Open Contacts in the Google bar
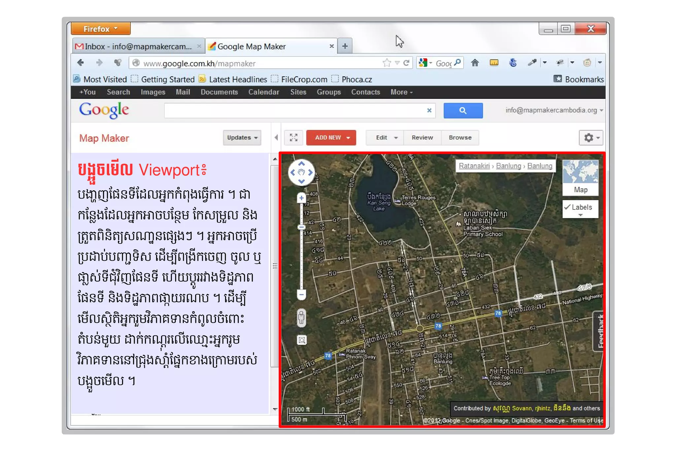Viewport: 676px width, 451px height. click(365, 92)
